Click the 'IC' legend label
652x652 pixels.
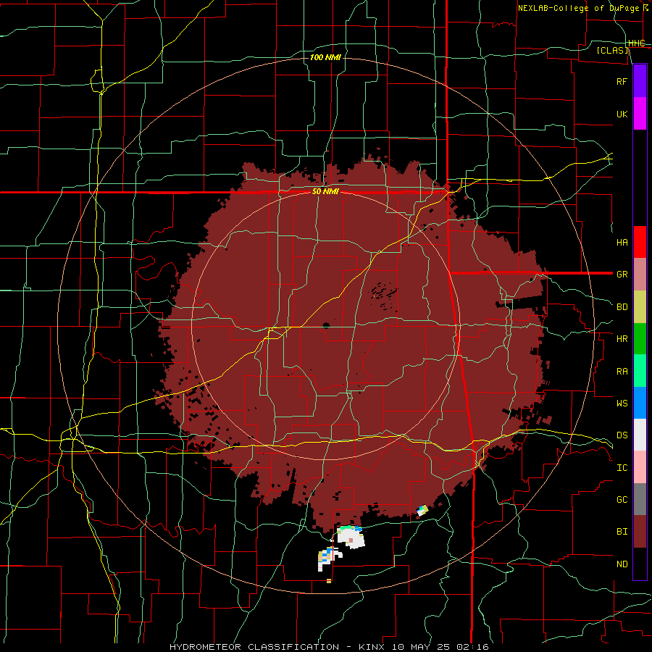tap(622, 468)
